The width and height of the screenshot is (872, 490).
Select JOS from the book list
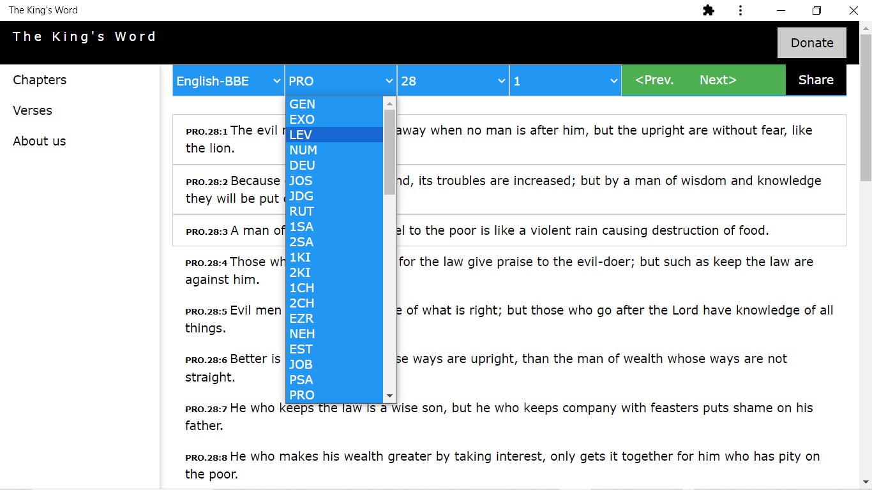point(335,181)
